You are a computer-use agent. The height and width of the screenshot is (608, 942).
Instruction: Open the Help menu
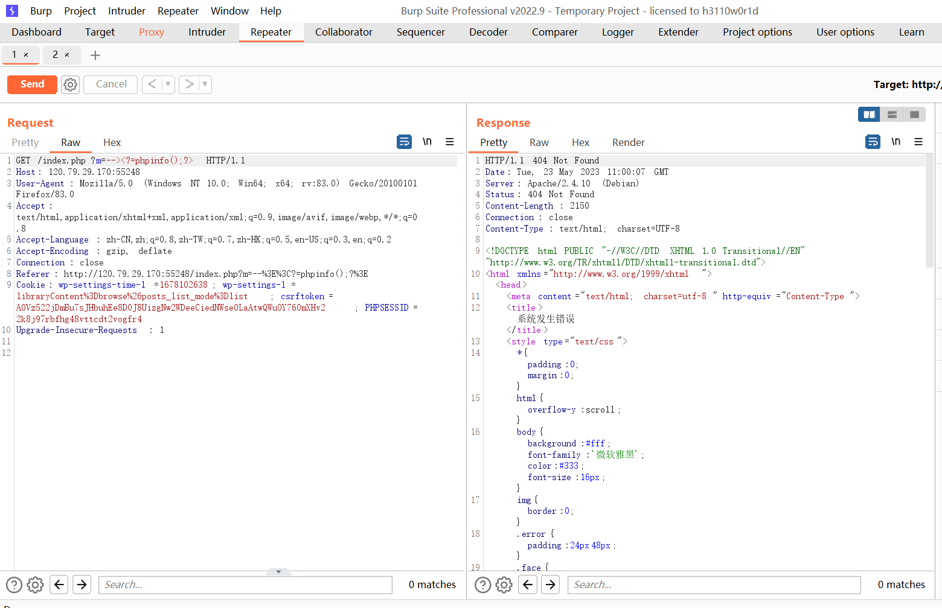tap(271, 11)
